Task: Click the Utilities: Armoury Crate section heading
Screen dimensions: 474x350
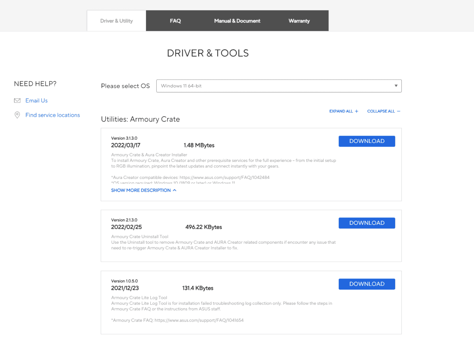Action: click(x=140, y=119)
